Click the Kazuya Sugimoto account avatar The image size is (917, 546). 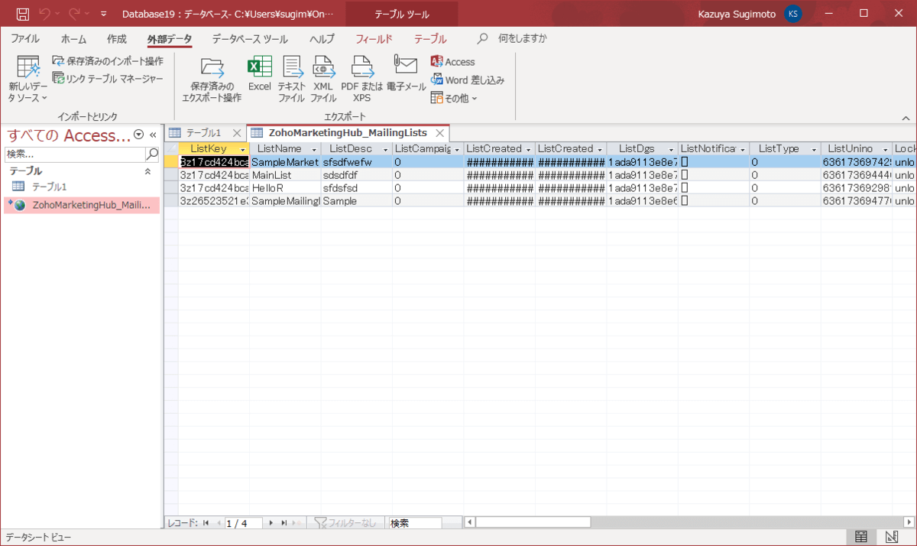click(x=793, y=14)
